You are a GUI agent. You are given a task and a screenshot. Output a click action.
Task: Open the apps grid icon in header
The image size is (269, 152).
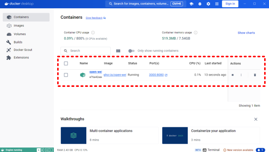pos(216,4)
